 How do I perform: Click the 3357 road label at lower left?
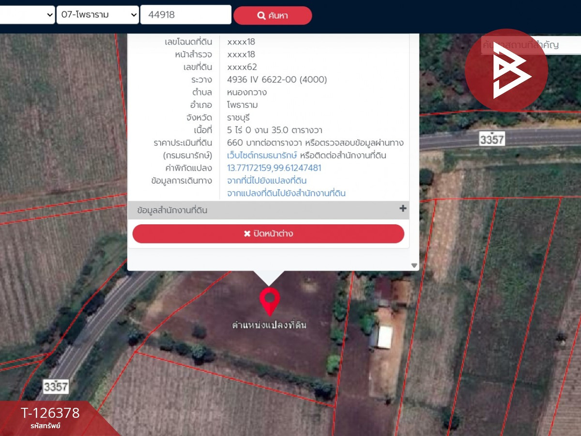(x=55, y=386)
